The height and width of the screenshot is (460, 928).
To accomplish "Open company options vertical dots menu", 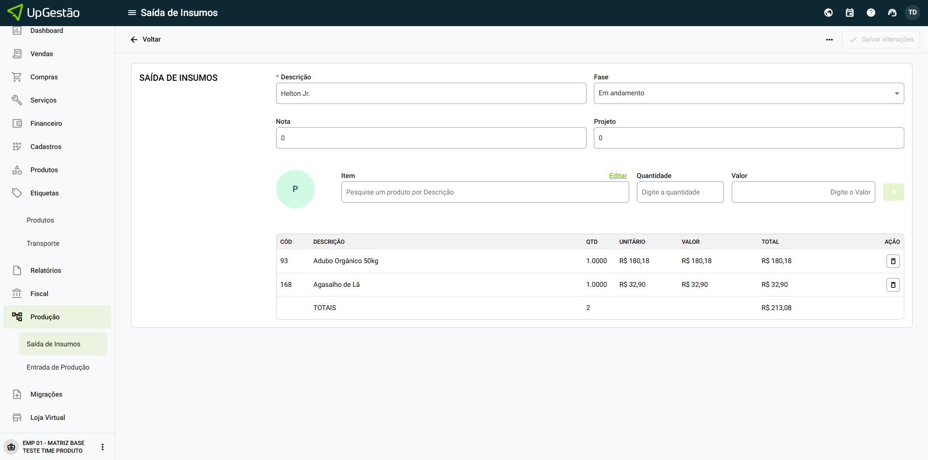I will 103,447.
